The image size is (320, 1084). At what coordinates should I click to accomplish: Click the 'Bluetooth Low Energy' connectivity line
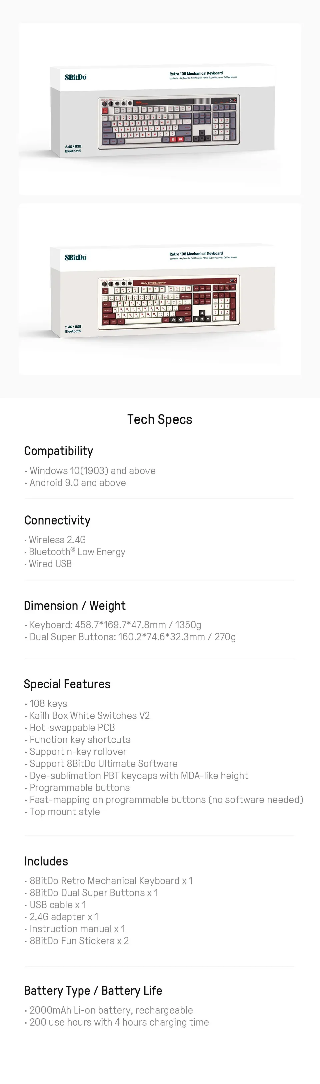pyautogui.click(x=77, y=552)
